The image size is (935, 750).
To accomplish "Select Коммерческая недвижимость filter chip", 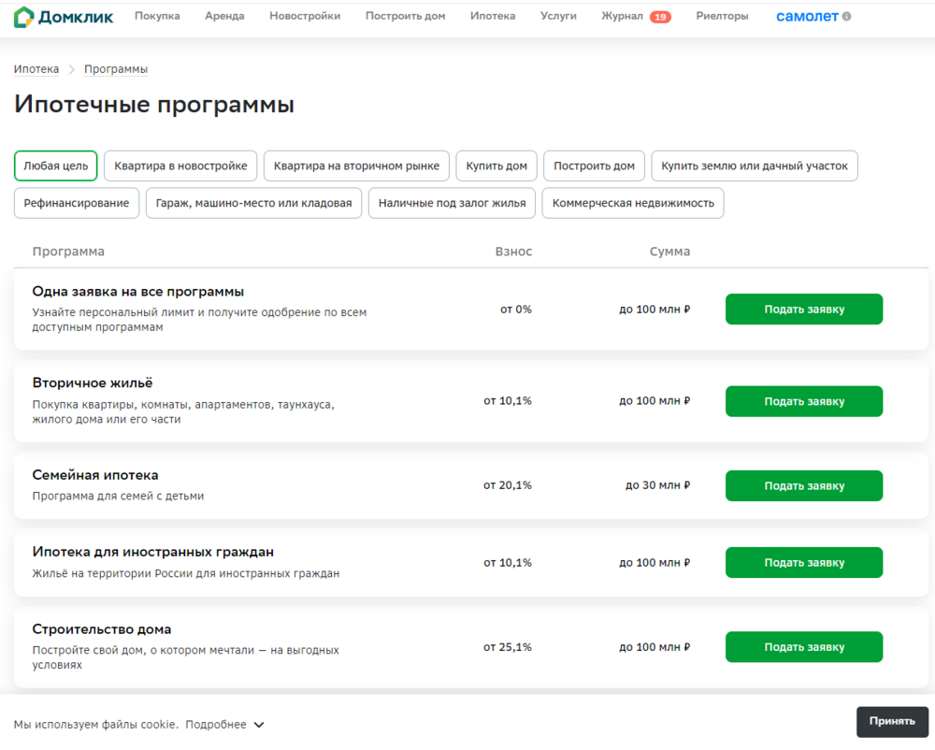I will click(633, 203).
